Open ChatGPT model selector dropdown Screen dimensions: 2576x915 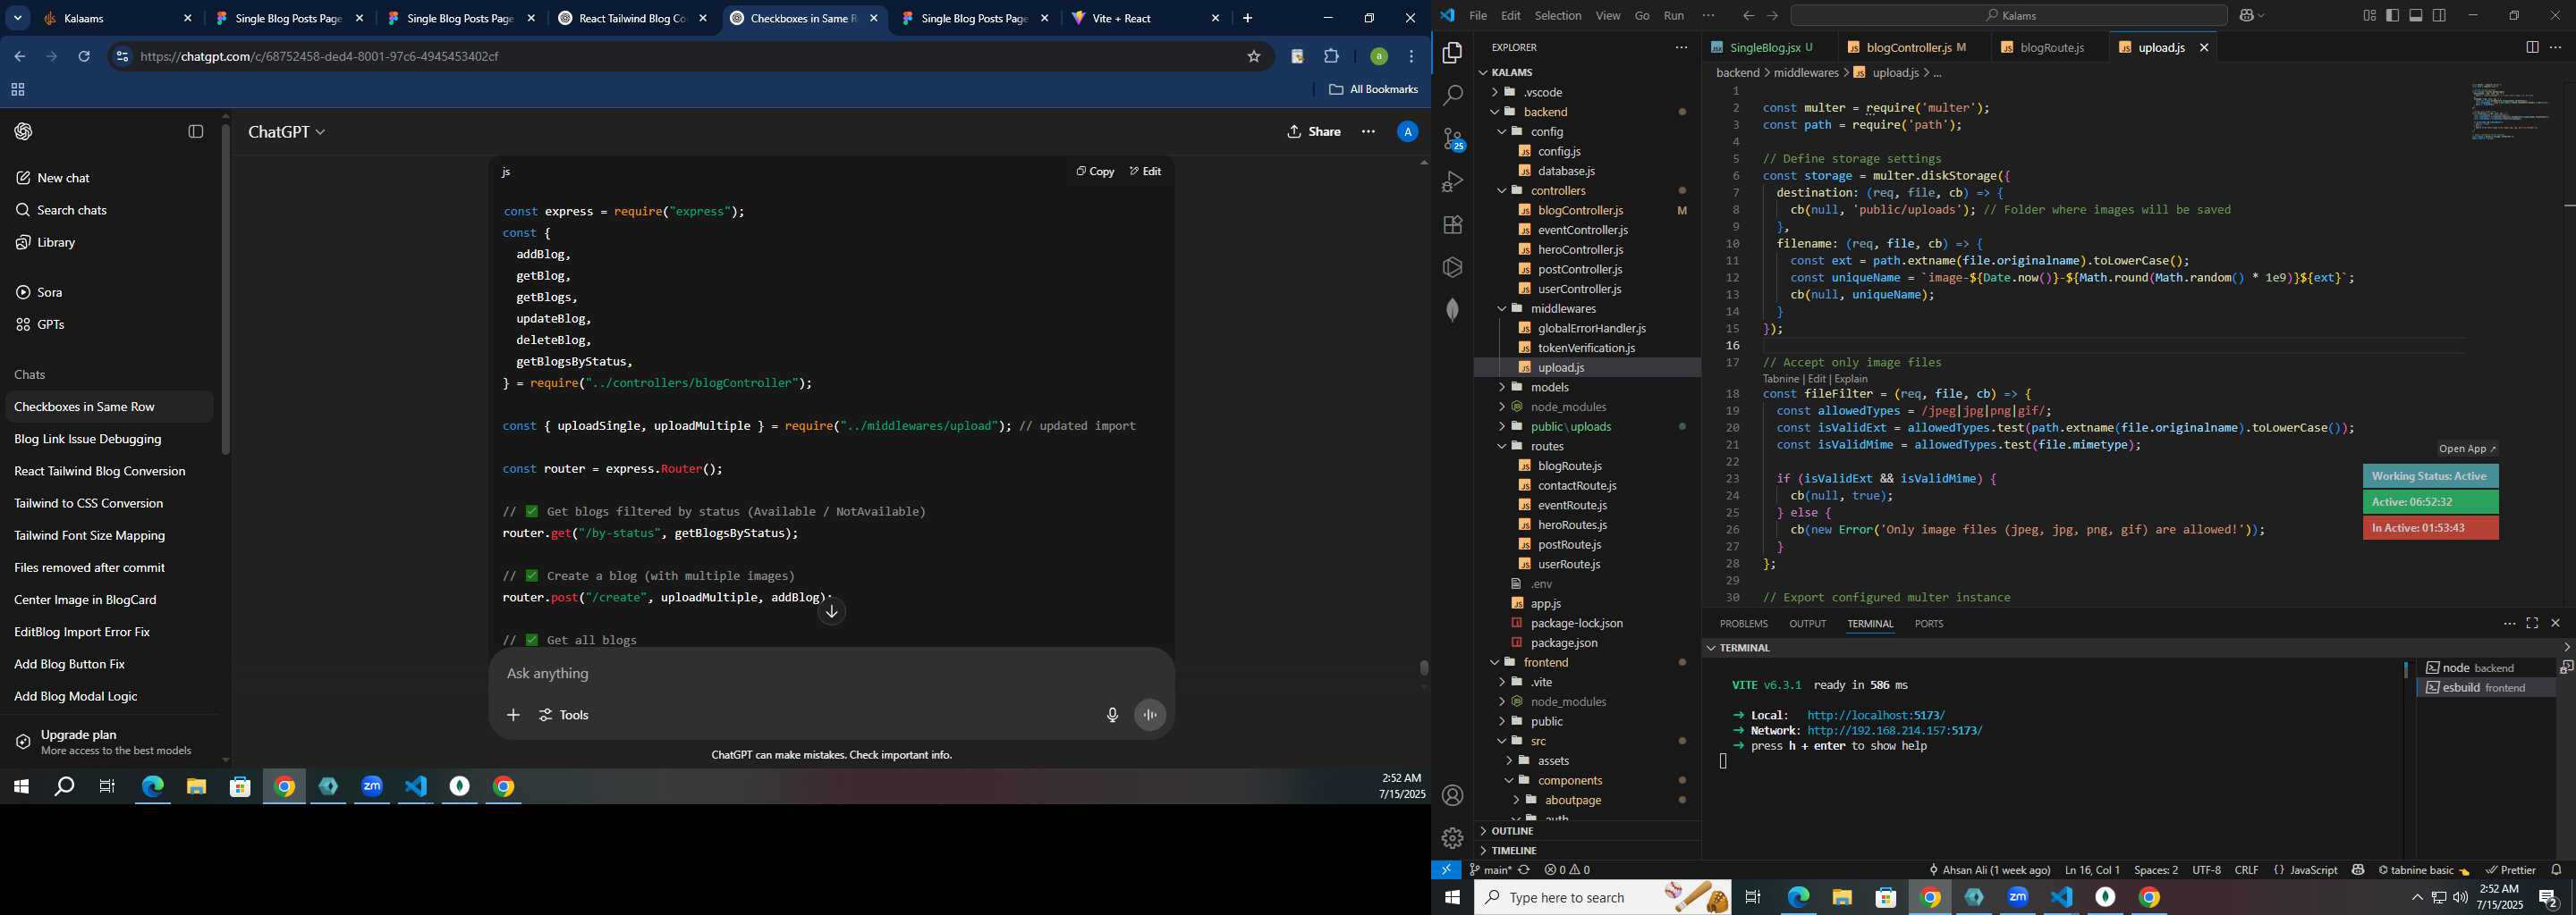click(x=287, y=132)
